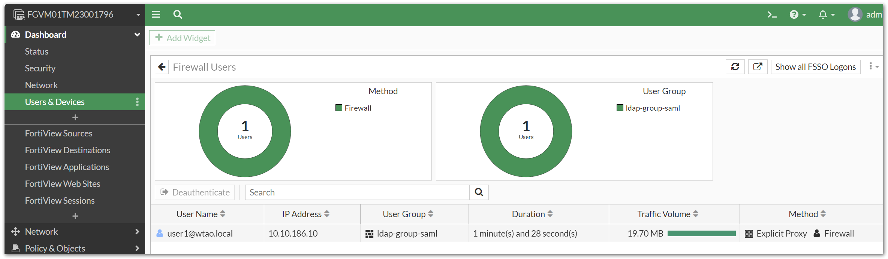This screenshot has width=888, height=259.
Task: Click Show all FSSO Logons button
Action: point(815,67)
